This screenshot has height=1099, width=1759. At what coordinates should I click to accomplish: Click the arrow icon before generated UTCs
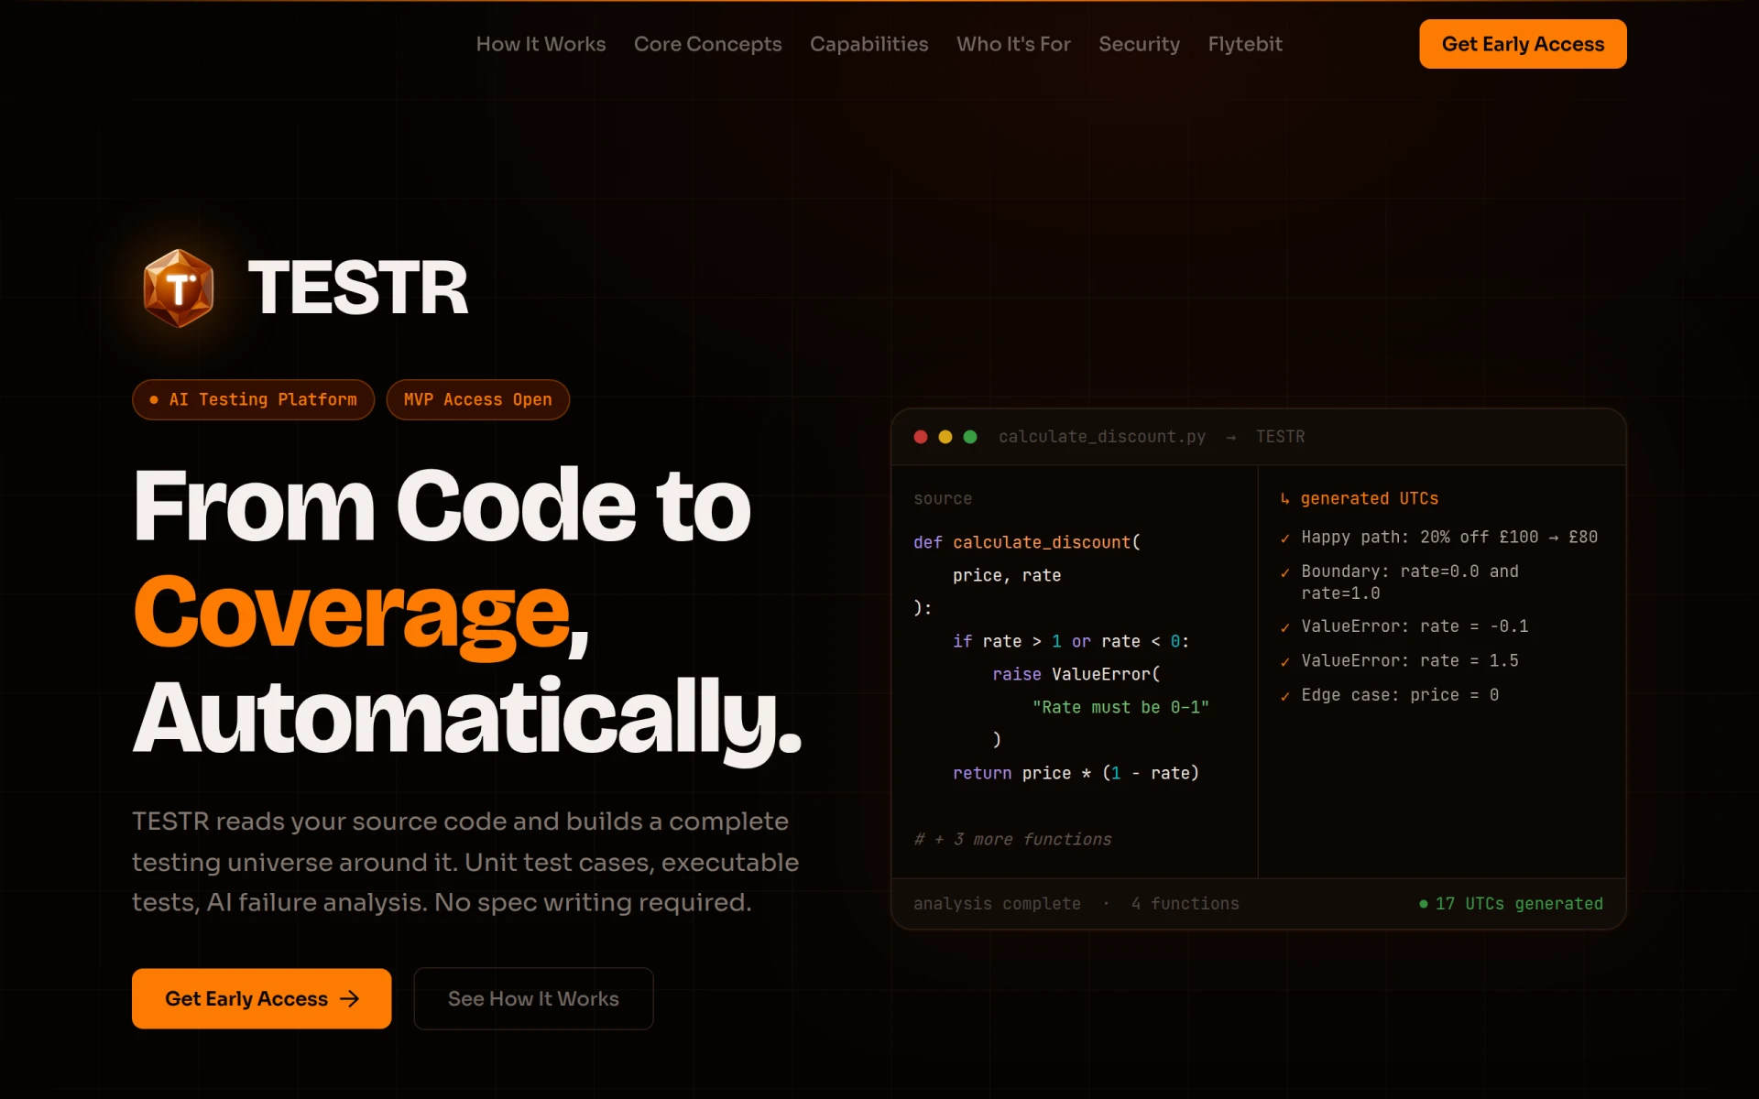(1285, 499)
